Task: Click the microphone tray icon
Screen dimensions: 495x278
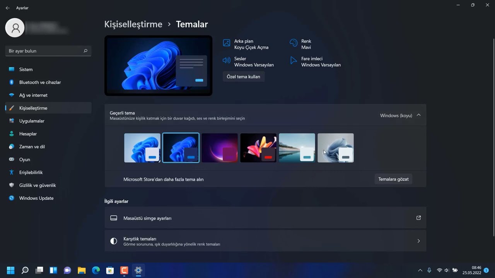Action: 429,270
